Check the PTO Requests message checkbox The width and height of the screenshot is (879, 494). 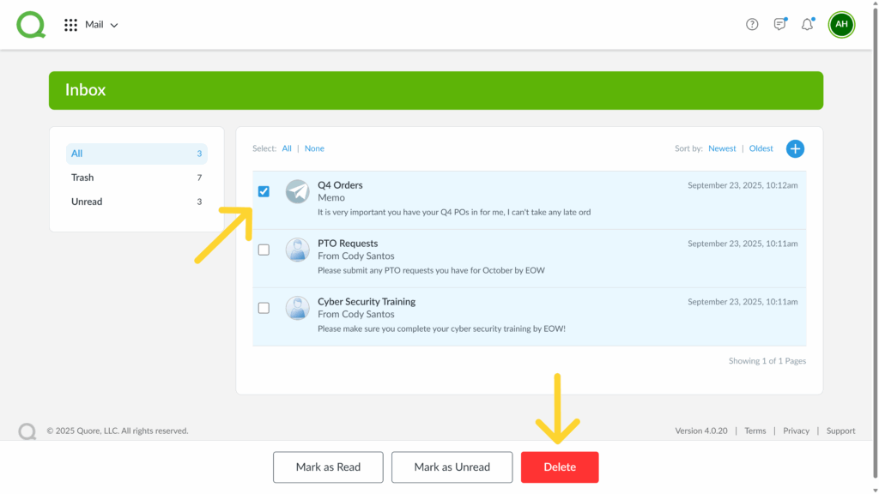pyautogui.click(x=264, y=250)
